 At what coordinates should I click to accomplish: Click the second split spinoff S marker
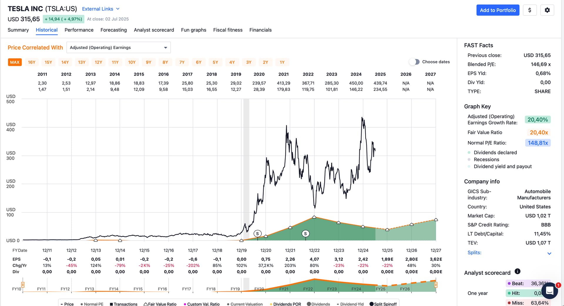pos(305,234)
